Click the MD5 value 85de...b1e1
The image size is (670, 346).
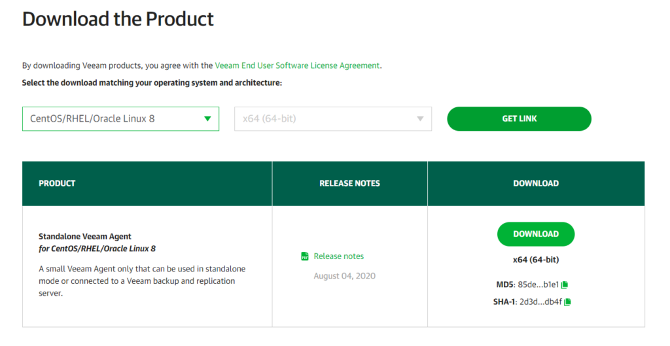point(538,285)
